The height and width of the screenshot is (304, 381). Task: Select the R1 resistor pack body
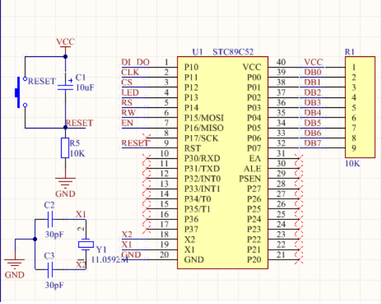point(360,107)
